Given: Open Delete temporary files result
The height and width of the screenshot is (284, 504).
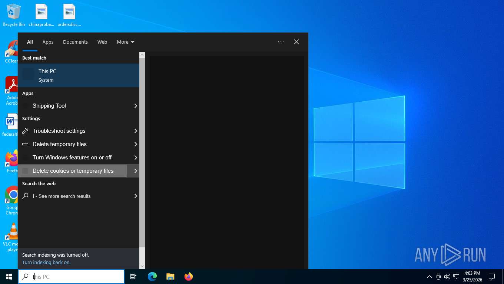Looking at the screenshot, I should point(72,144).
